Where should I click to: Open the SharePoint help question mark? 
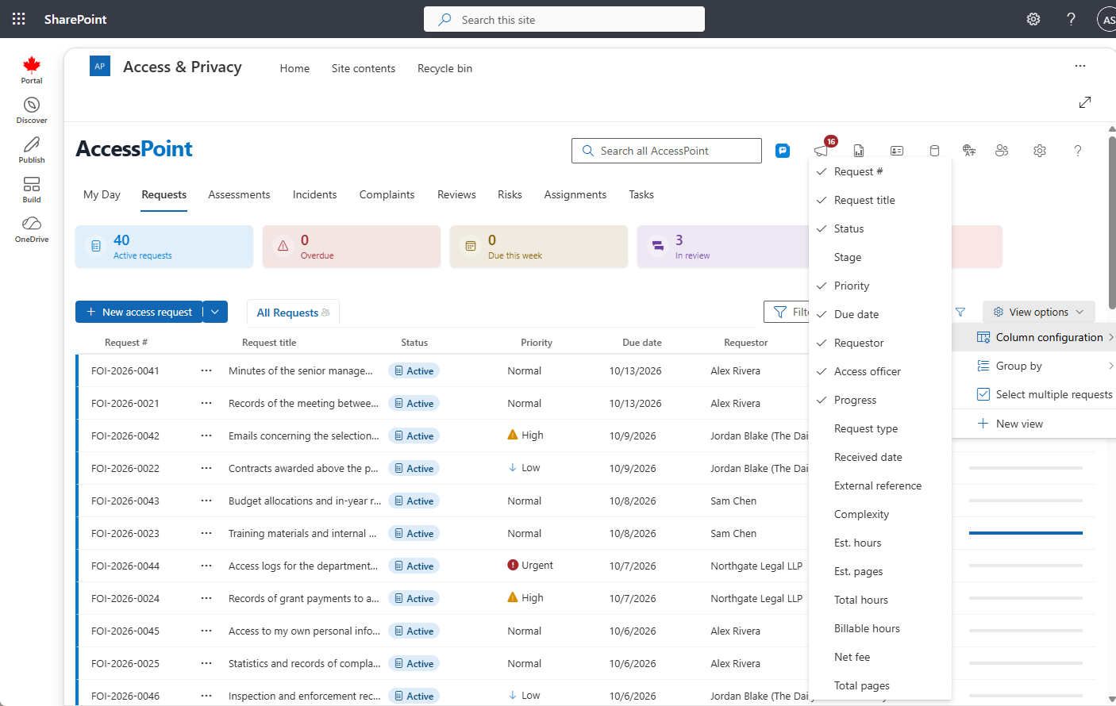1071,19
